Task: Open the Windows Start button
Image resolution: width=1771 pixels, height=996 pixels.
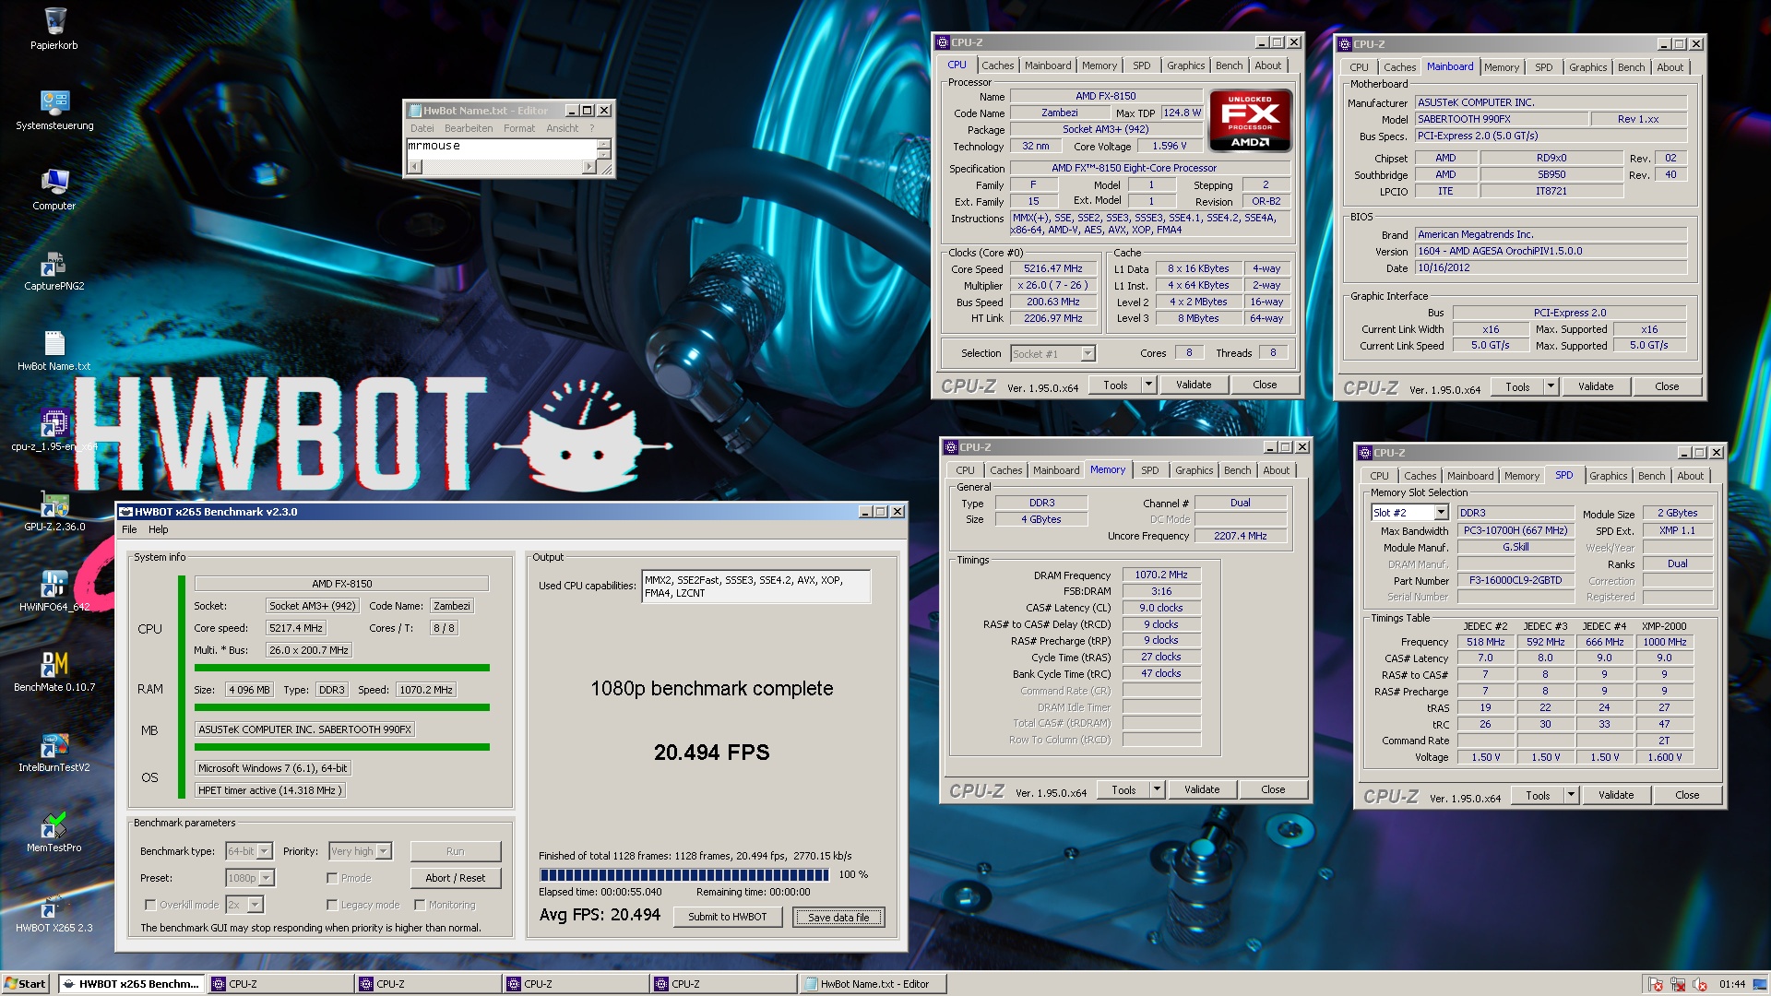Action: 25,984
